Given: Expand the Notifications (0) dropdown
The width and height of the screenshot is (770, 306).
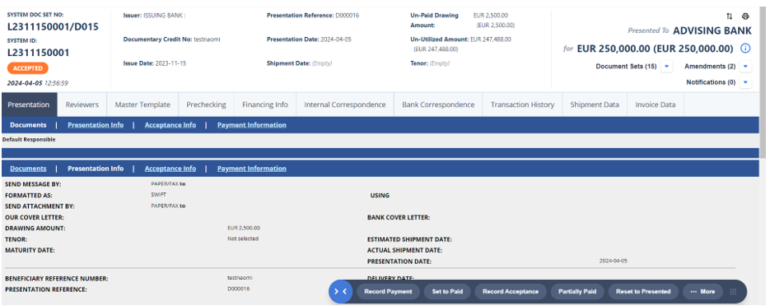Looking at the screenshot, I should click(745, 82).
